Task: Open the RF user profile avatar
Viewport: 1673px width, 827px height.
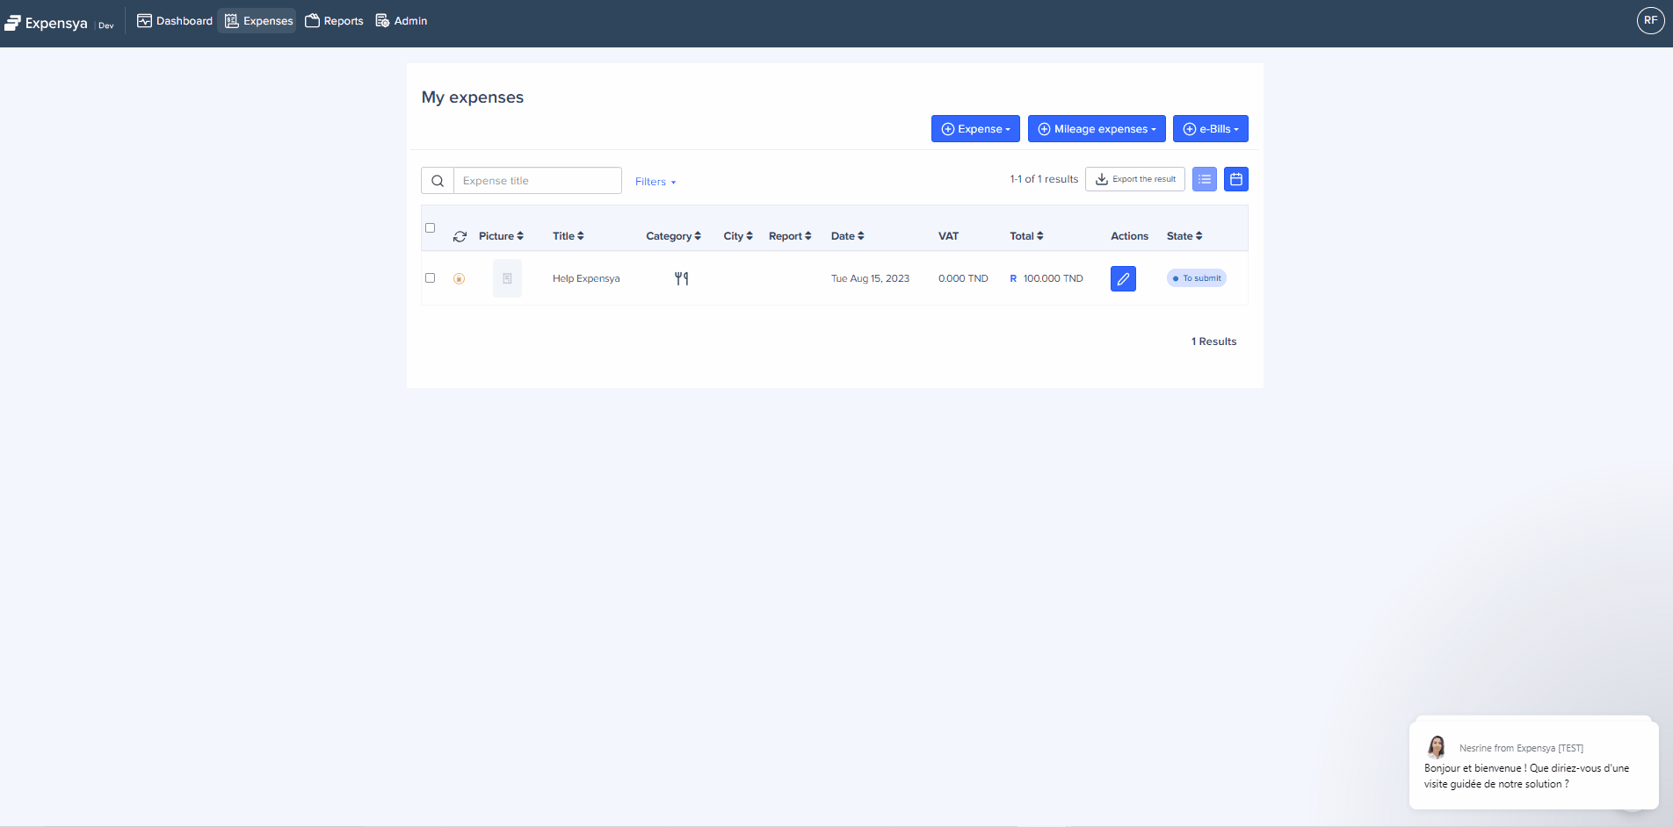Action: [1650, 20]
